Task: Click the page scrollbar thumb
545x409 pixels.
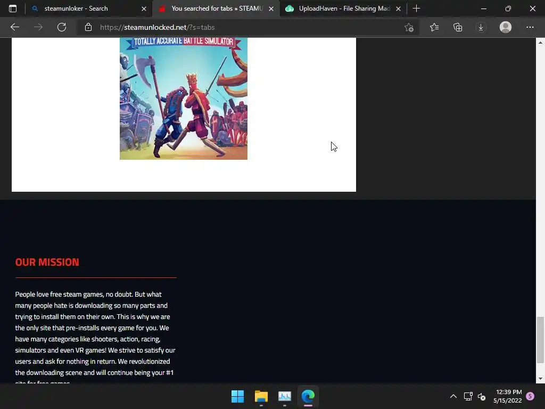Action: point(540,339)
